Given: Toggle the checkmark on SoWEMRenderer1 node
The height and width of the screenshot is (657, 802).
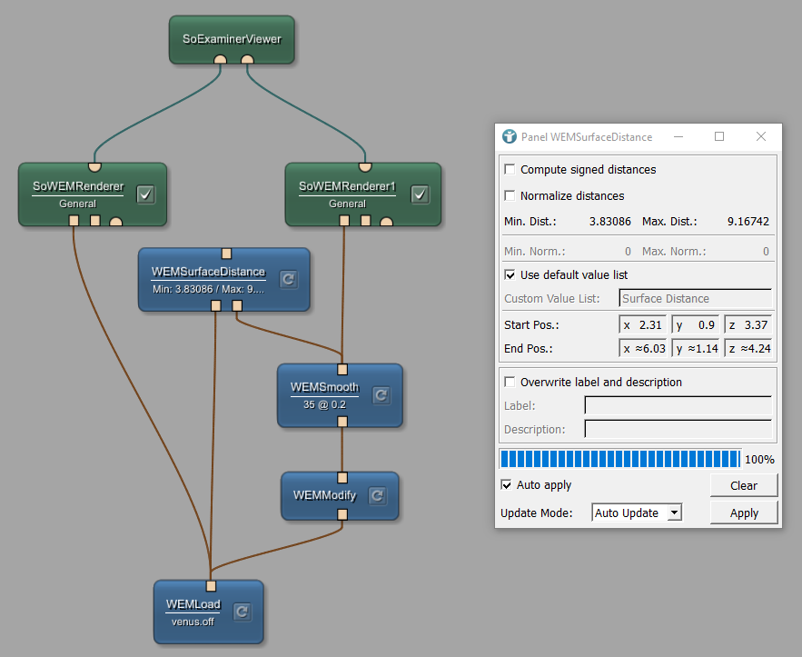Looking at the screenshot, I should click(x=419, y=194).
